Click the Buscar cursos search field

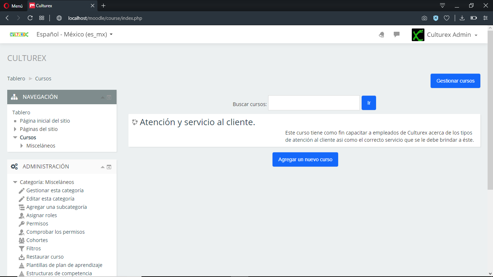tap(314, 103)
